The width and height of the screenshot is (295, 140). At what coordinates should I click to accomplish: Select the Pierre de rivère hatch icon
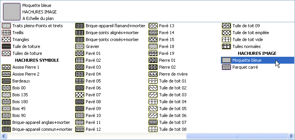[153, 74]
